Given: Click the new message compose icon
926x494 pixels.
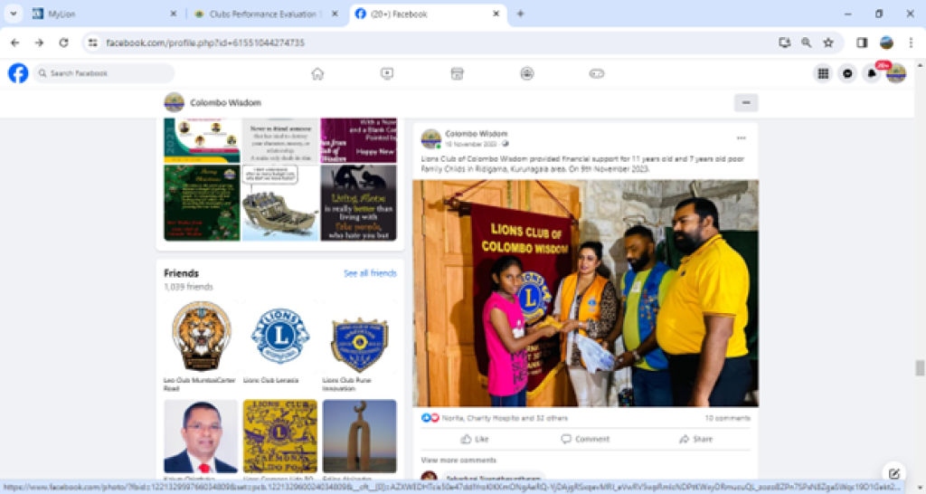Looking at the screenshot, I should coord(894,473).
